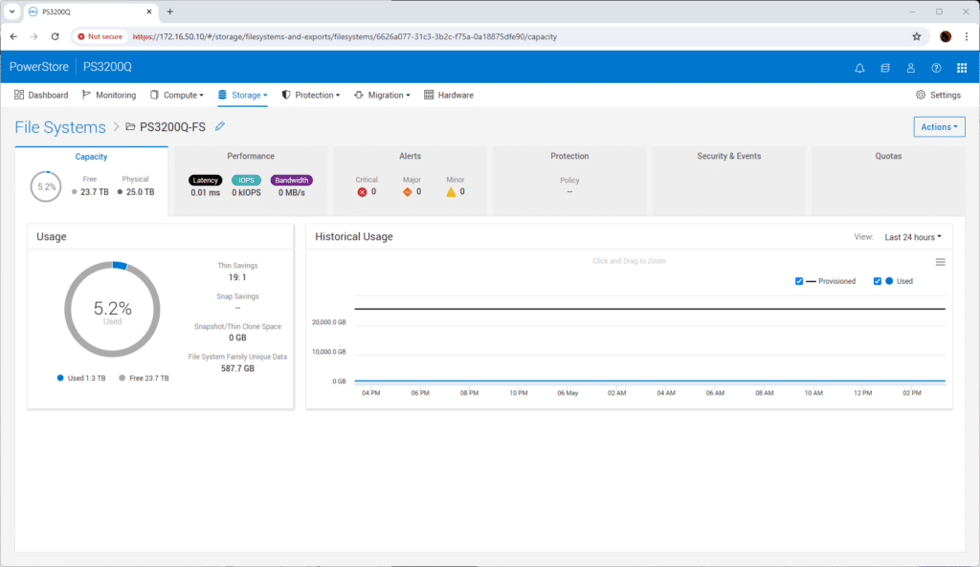Image resolution: width=980 pixels, height=567 pixels.
Task: Open the alerts bell icon
Action: (859, 68)
